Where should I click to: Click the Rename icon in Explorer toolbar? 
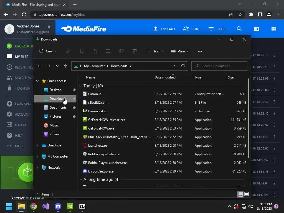[108, 51]
